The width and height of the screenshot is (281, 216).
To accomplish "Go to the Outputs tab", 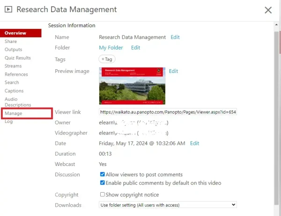I will tap(14, 50).
